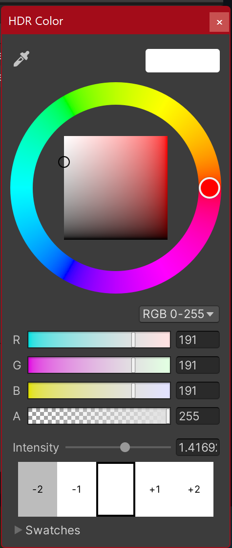Click the white color preview swatch
Image resolution: width=232 pixels, height=548 pixels.
coord(183,61)
